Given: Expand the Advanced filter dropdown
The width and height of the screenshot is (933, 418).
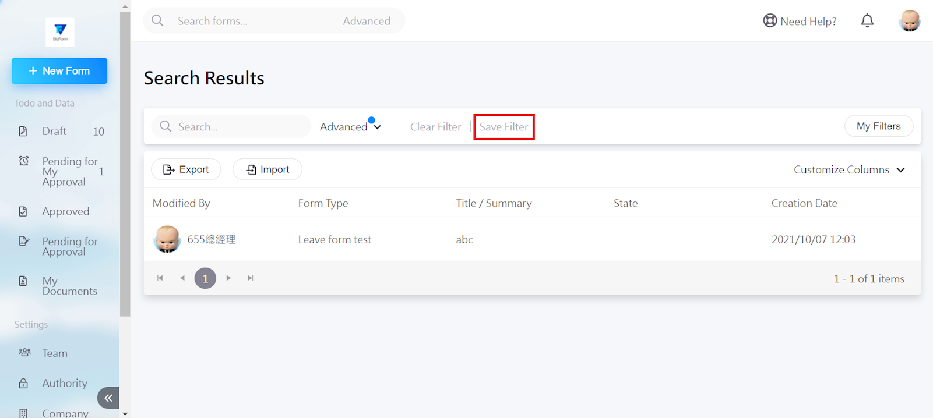Looking at the screenshot, I should [350, 127].
